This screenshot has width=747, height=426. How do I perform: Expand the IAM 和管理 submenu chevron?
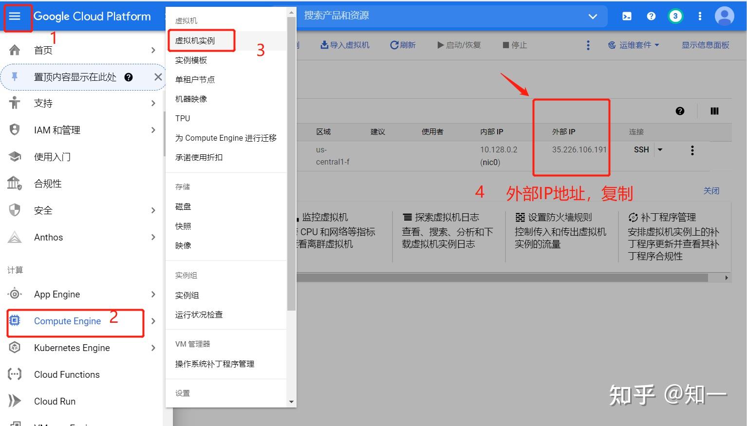click(153, 130)
